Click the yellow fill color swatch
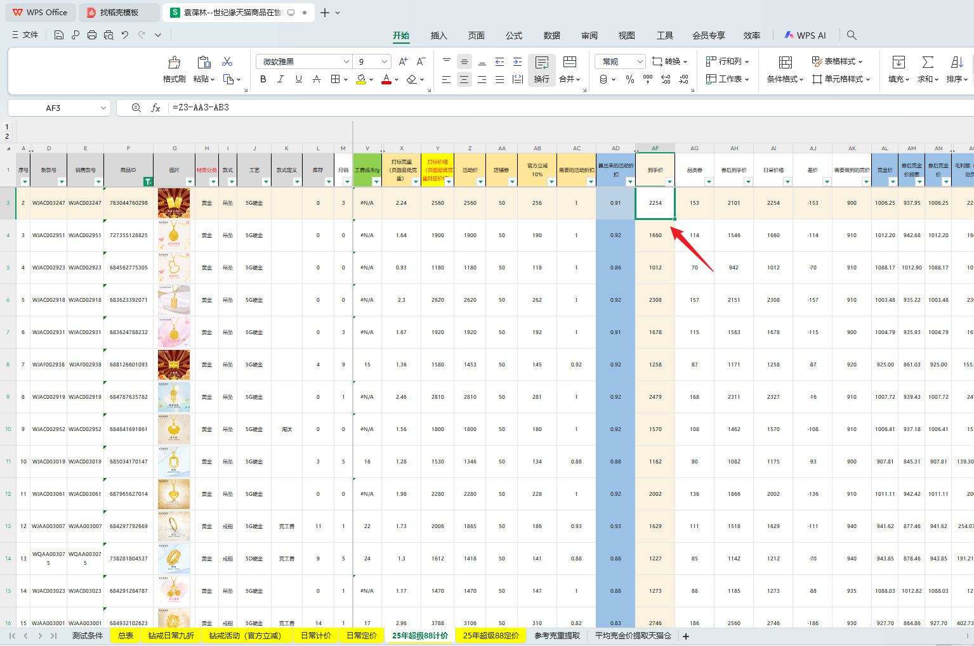Screen dimensions: 974x646 click(361, 79)
